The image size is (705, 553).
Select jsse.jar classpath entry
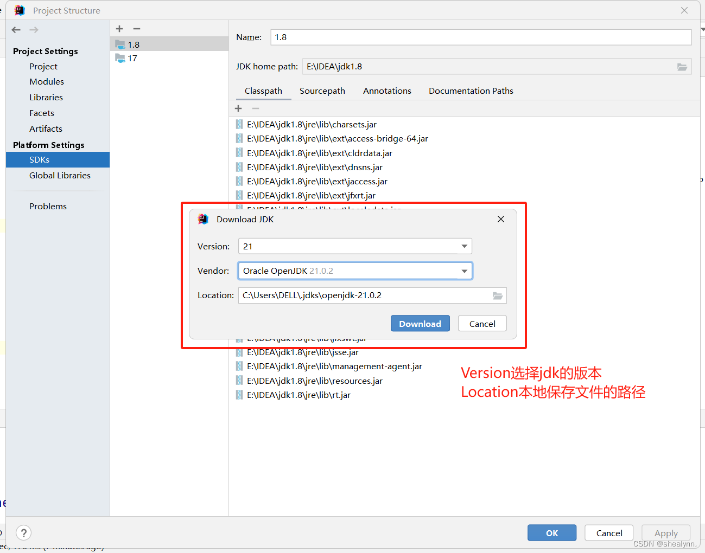(x=303, y=352)
